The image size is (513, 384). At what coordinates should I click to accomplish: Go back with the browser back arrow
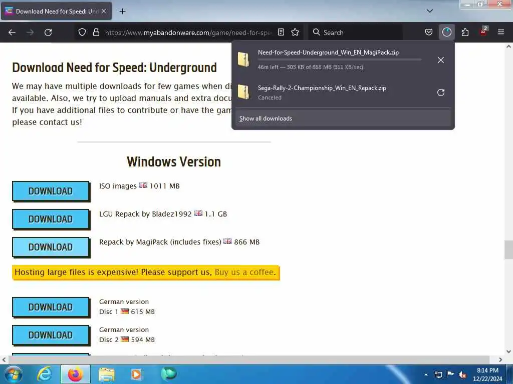pos(12,32)
